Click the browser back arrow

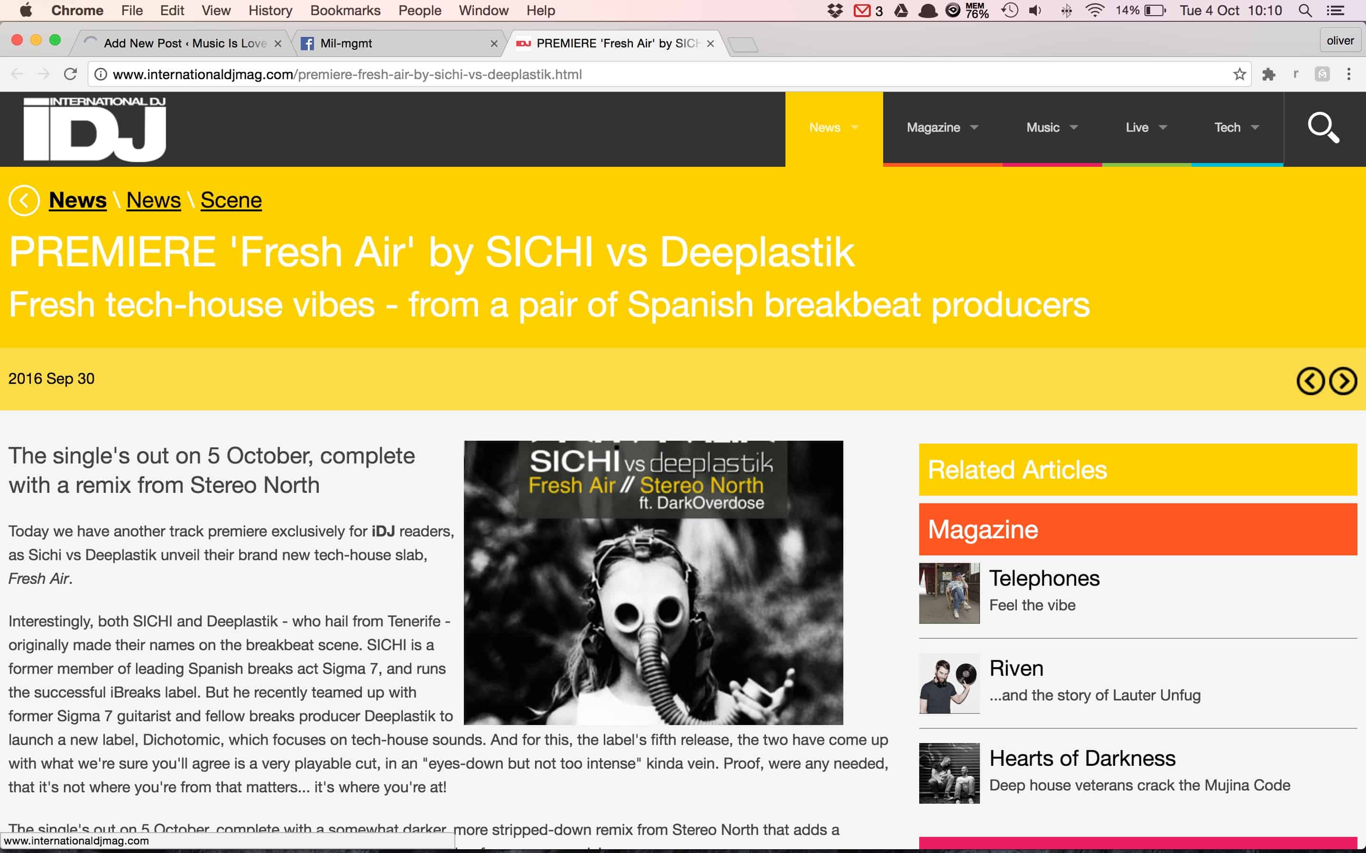(x=17, y=74)
